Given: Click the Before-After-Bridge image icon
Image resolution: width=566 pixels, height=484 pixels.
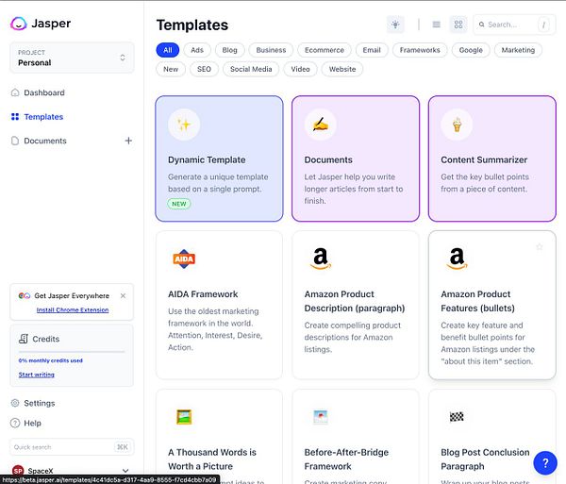Looking at the screenshot, I should pos(321,417).
